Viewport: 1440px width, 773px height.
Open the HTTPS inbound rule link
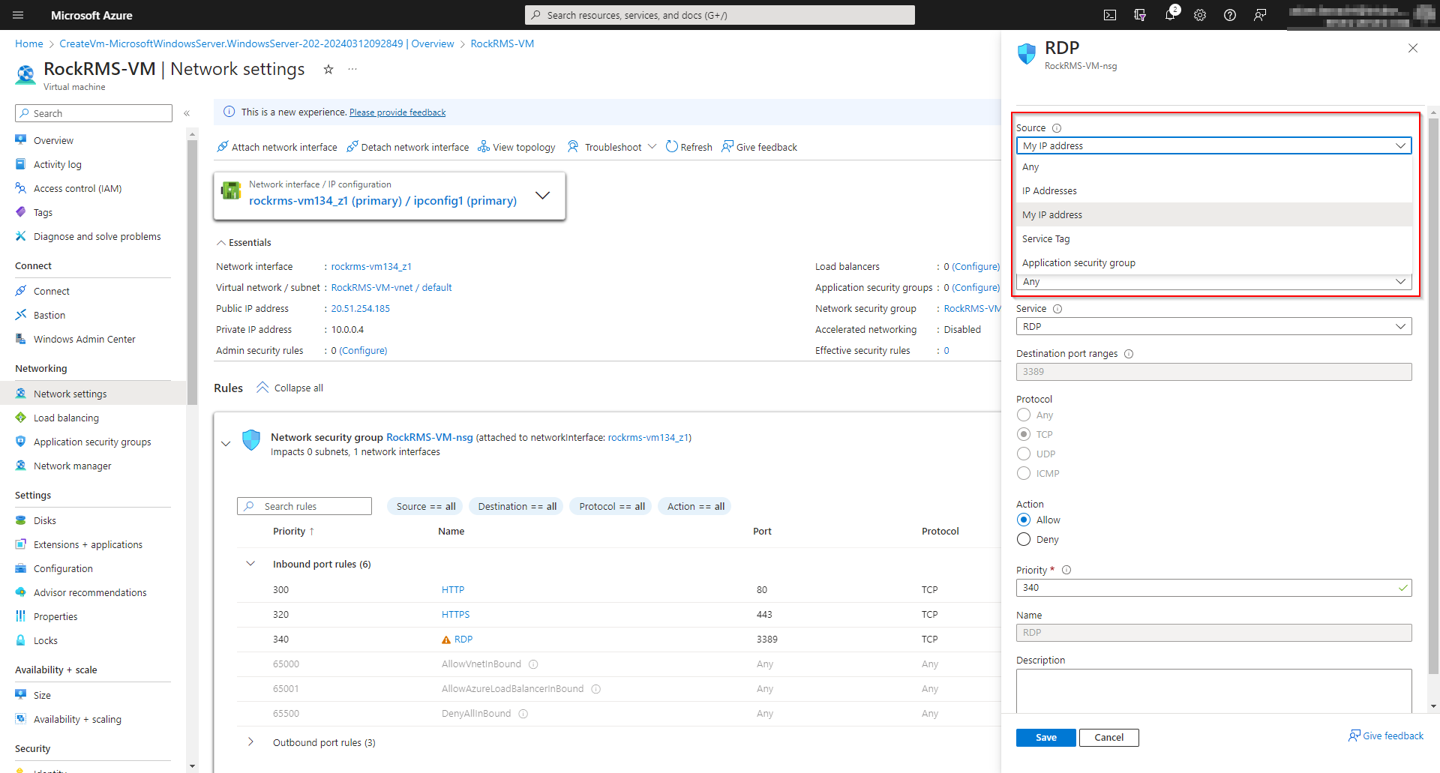click(455, 614)
